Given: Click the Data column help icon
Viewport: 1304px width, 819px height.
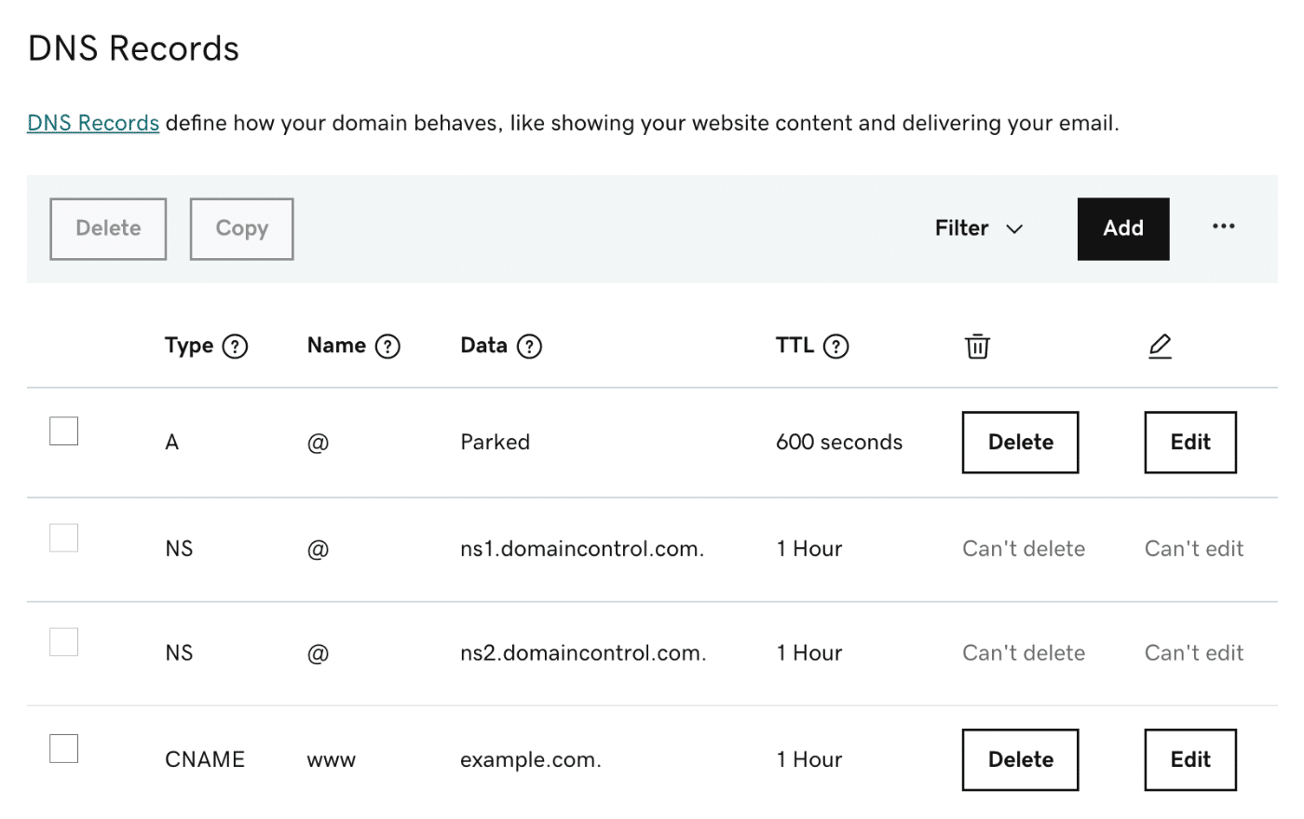Looking at the screenshot, I should 529,346.
